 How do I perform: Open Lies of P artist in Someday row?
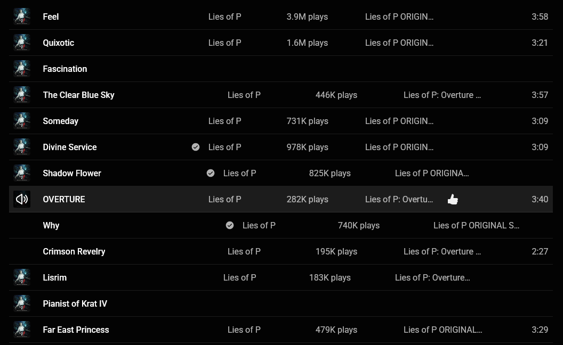pyautogui.click(x=225, y=121)
